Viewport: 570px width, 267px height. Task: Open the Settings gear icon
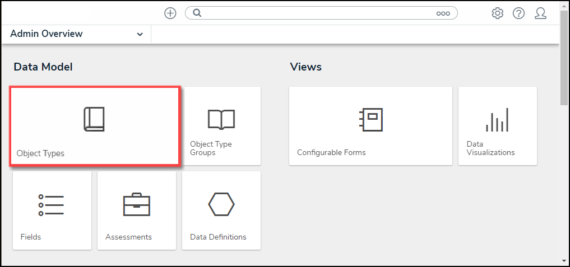(x=497, y=13)
